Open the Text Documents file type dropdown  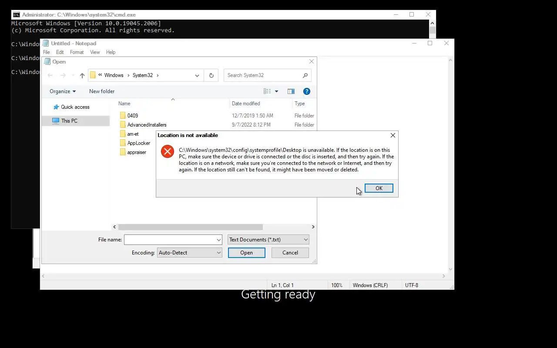[268, 240]
